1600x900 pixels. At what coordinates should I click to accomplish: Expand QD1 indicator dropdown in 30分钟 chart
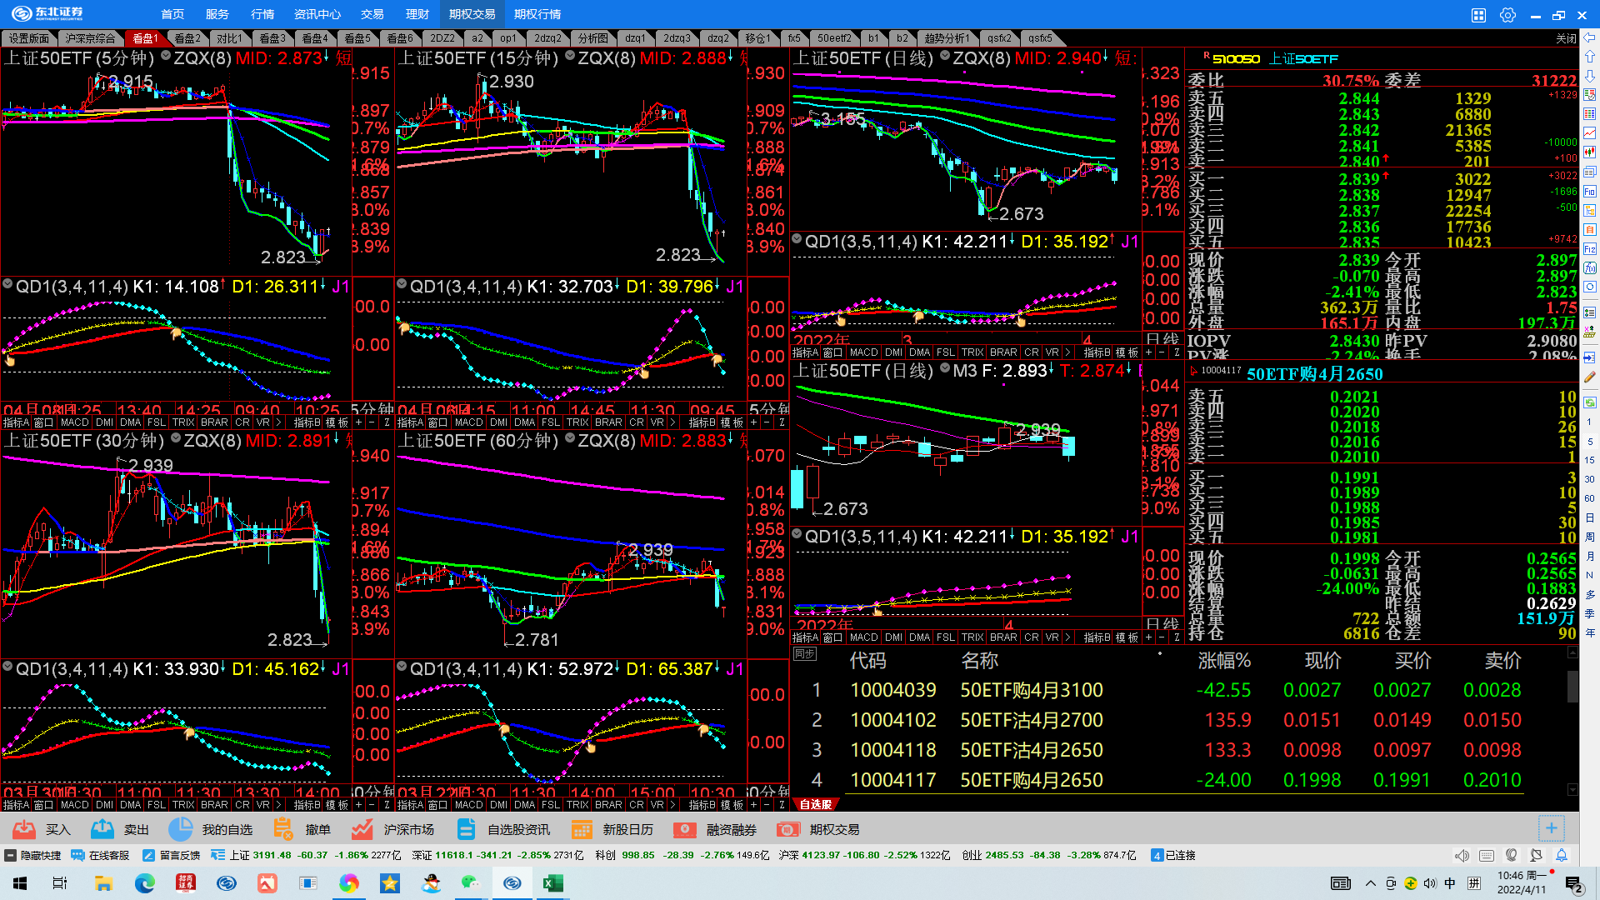[x=7, y=667]
